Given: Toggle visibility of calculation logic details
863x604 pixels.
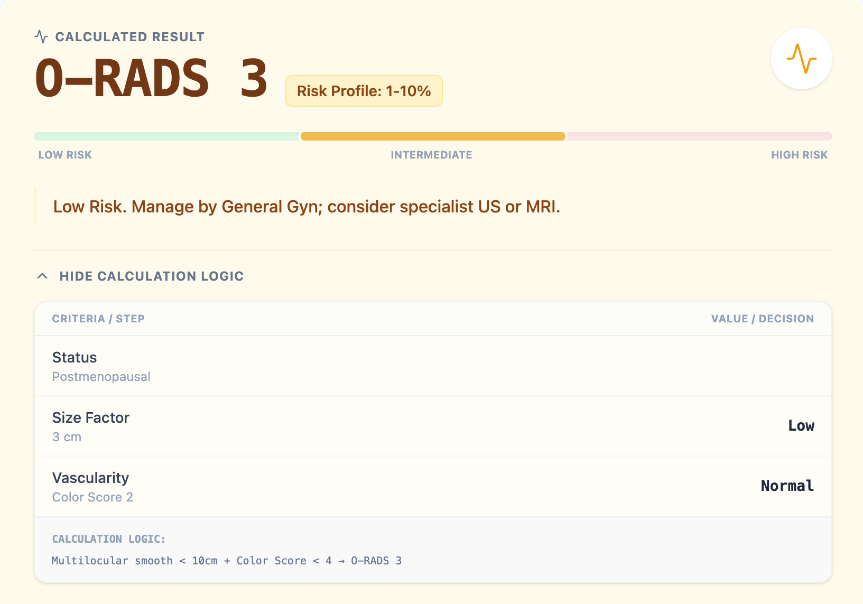Looking at the screenshot, I should [x=151, y=276].
